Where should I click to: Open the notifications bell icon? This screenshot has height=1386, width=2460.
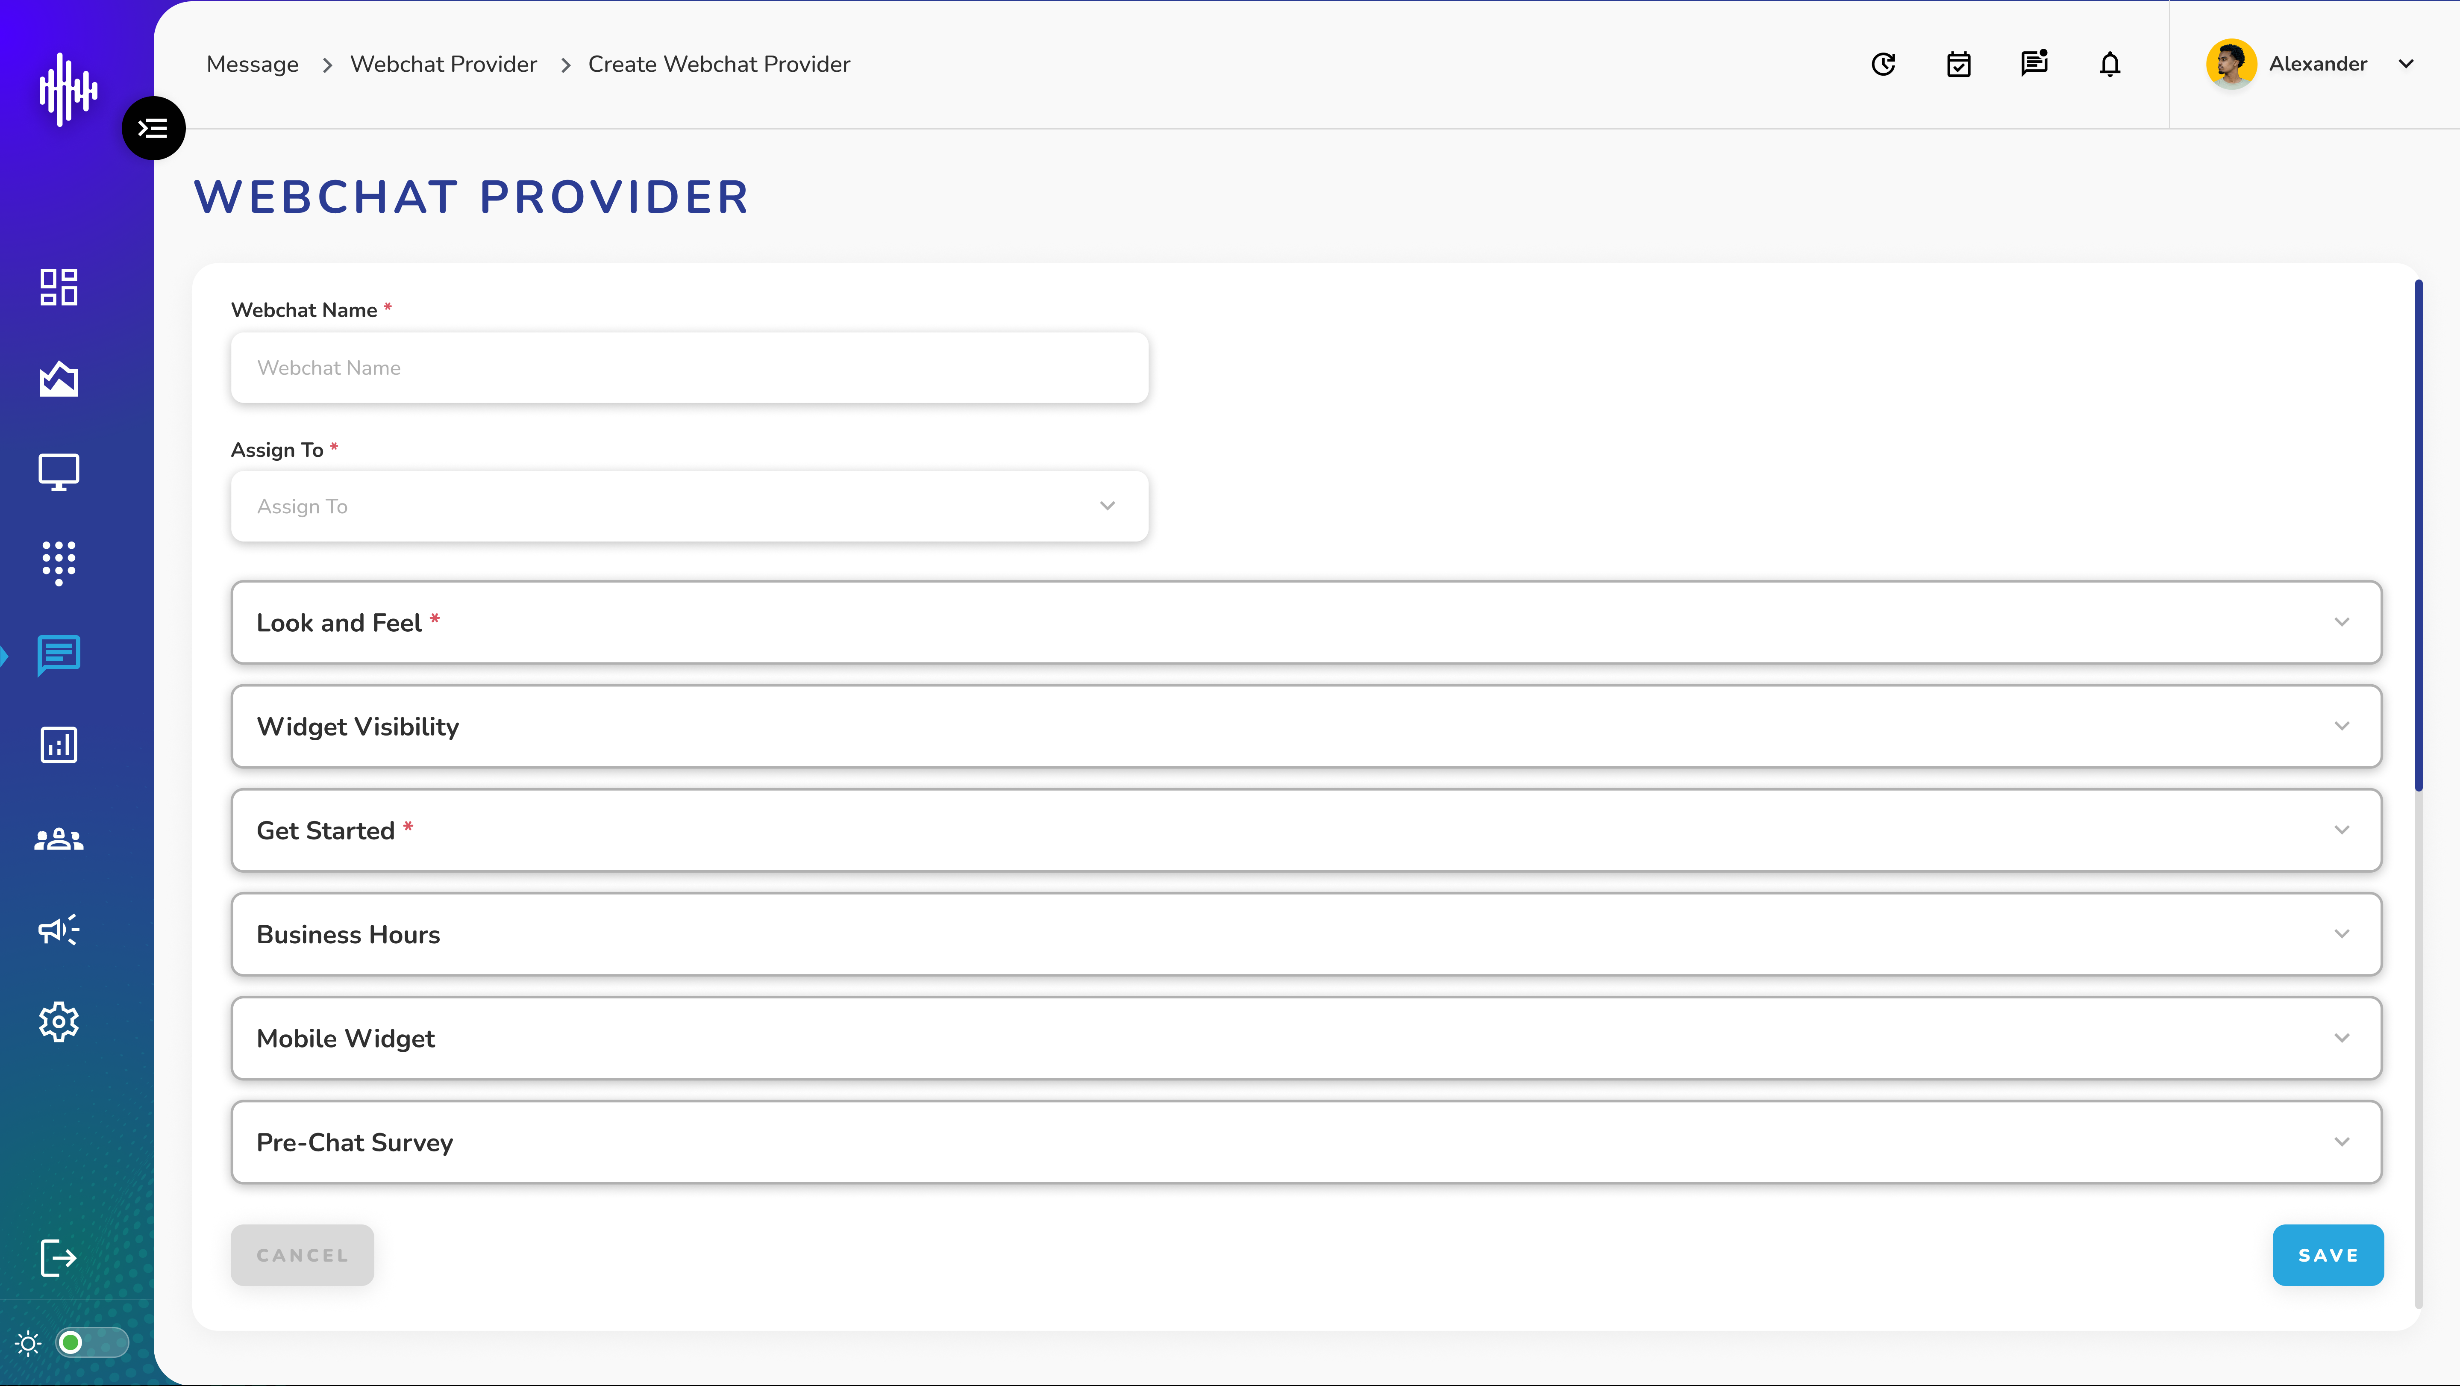tap(2110, 64)
